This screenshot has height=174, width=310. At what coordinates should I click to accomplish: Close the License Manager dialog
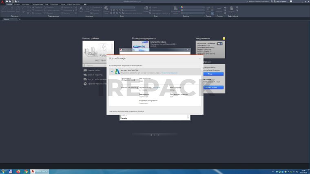coord(200,59)
